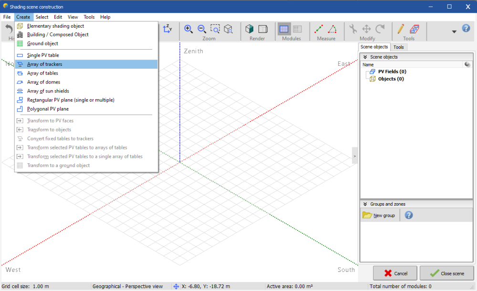Collapse the Scene objects section header

[x=365, y=57]
